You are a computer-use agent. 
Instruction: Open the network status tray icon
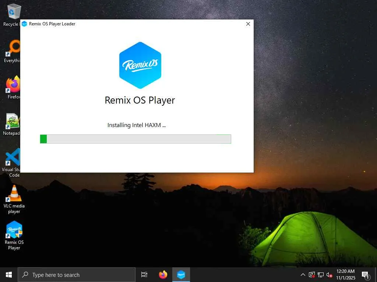(321, 275)
